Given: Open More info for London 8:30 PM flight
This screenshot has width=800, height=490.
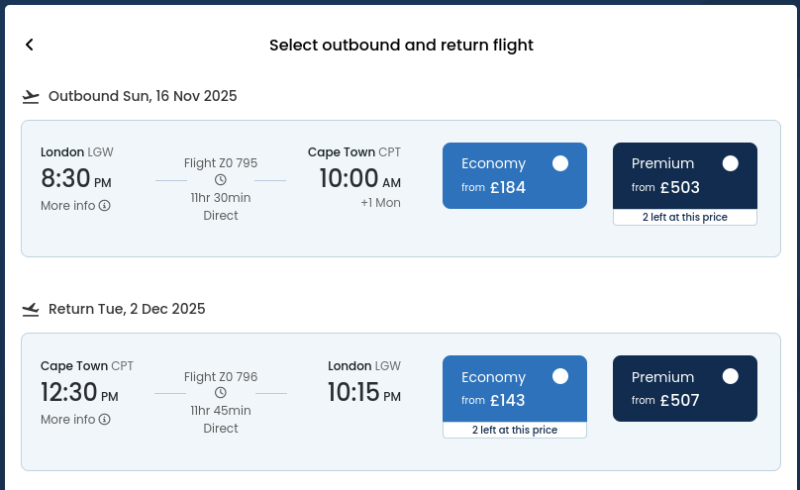Looking at the screenshot, I should tap(75, 206).
